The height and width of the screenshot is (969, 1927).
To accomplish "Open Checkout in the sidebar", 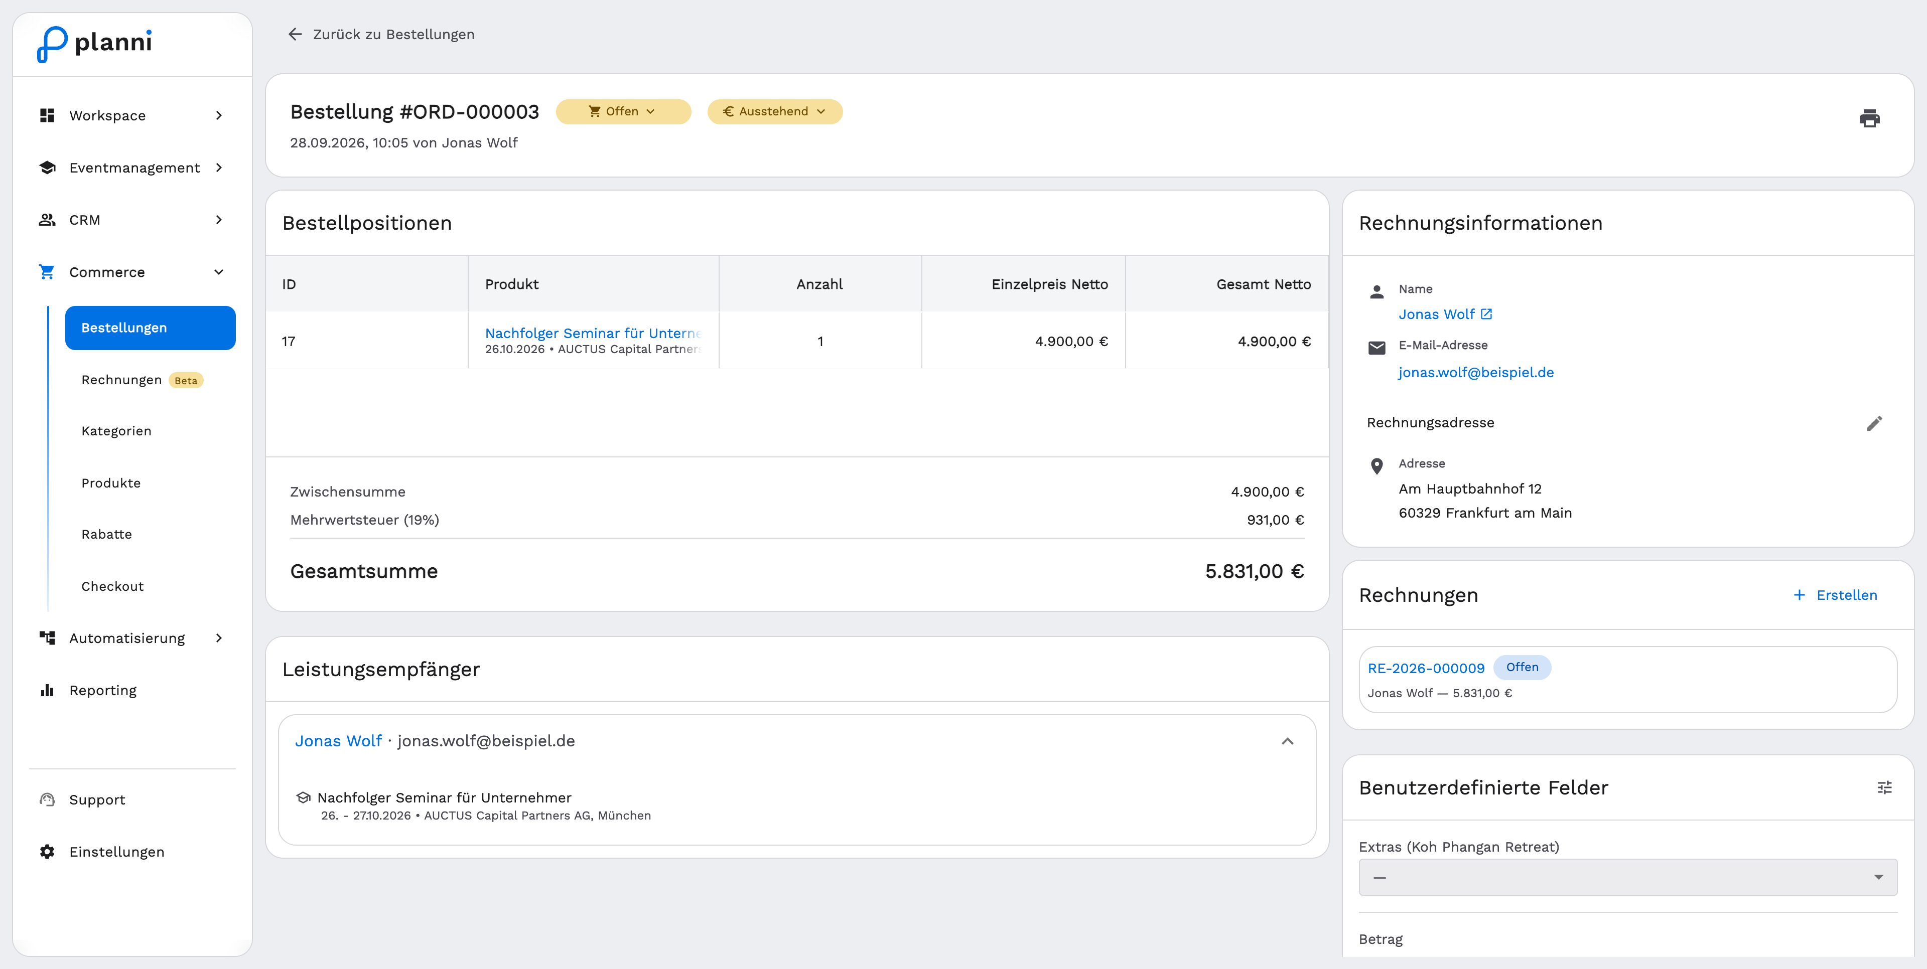I will coord(112,586).
